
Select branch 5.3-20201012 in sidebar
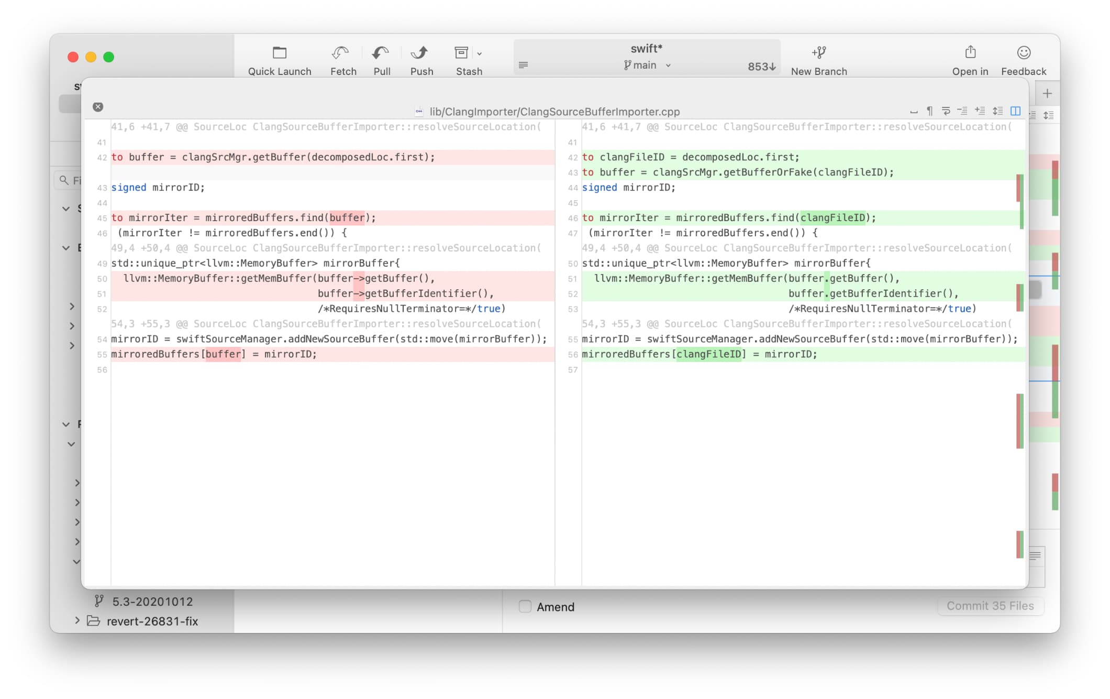click(152, 601)
